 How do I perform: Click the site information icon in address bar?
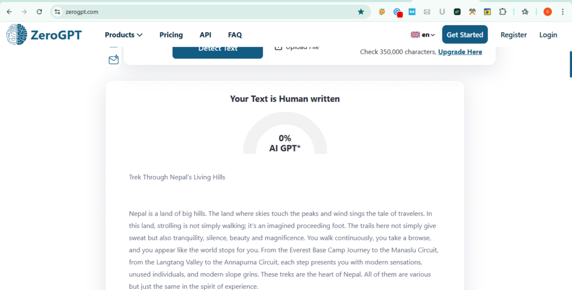click(x=57, y=12)
